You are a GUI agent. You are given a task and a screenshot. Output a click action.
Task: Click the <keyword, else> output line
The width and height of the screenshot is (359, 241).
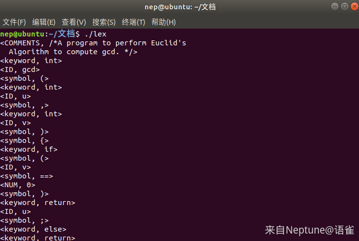click(33, 229)
